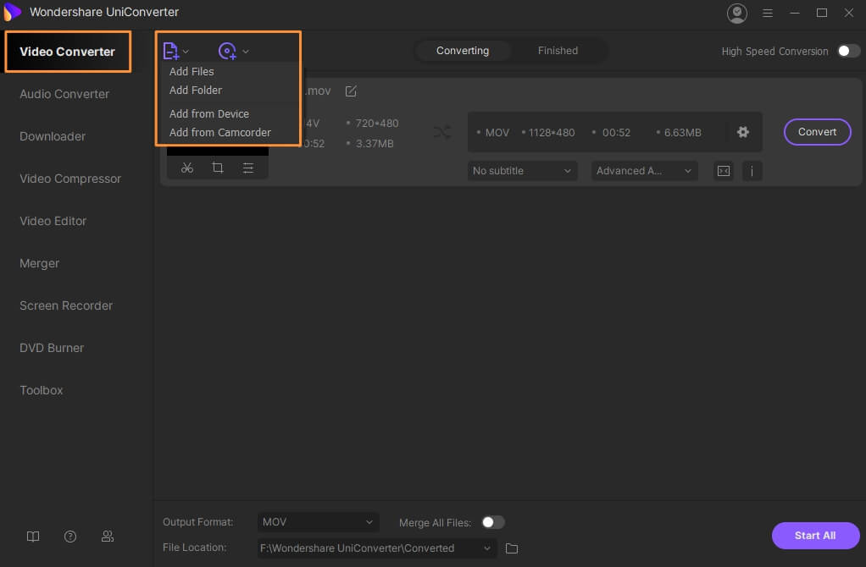The image size is (866, 567).
Task: Minimize the UniConverter window
Action: point(795,13)
